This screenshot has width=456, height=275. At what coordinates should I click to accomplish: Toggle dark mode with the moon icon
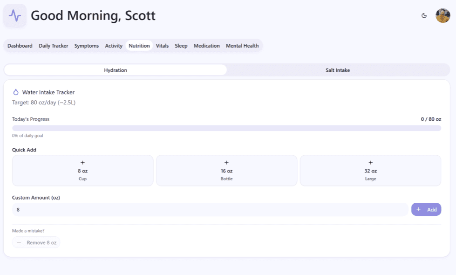pyautogui.click(x=424, y=16)
